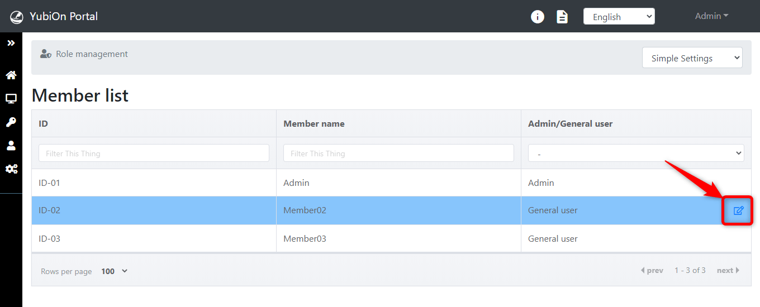Click the YubiOn Portal logo icon

click(x=17, y=17)
